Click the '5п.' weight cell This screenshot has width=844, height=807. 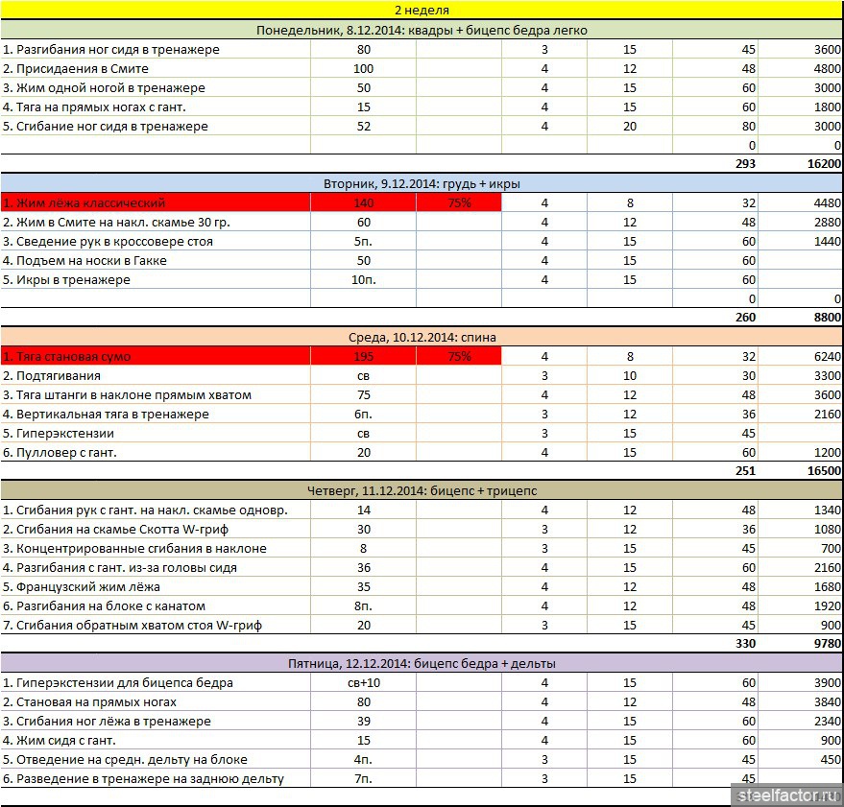tap(363, 242)
